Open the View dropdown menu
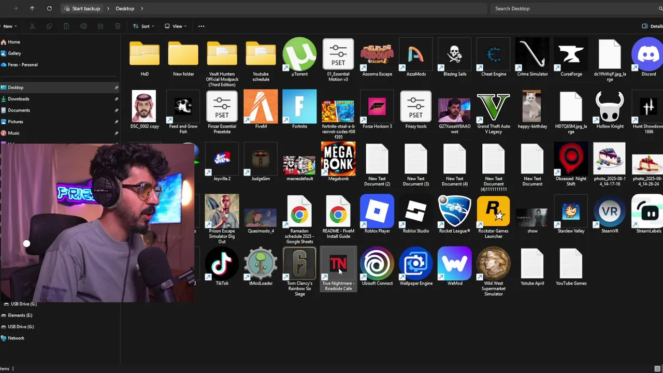 tap(176, 26)
